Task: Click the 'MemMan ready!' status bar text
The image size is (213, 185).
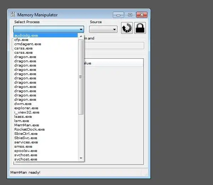Action: point(25,173)
